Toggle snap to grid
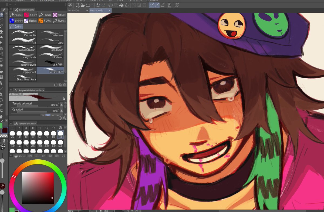This screenshot has width=324, height=212. (x=163, y=5)
